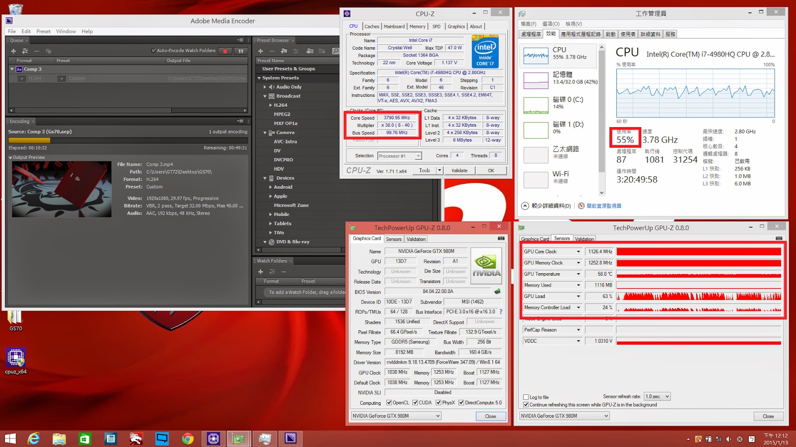The width and height of the screenshot is (796, 447).
Task: Click the OK button in CPU-Z
Action: (491, 170)
